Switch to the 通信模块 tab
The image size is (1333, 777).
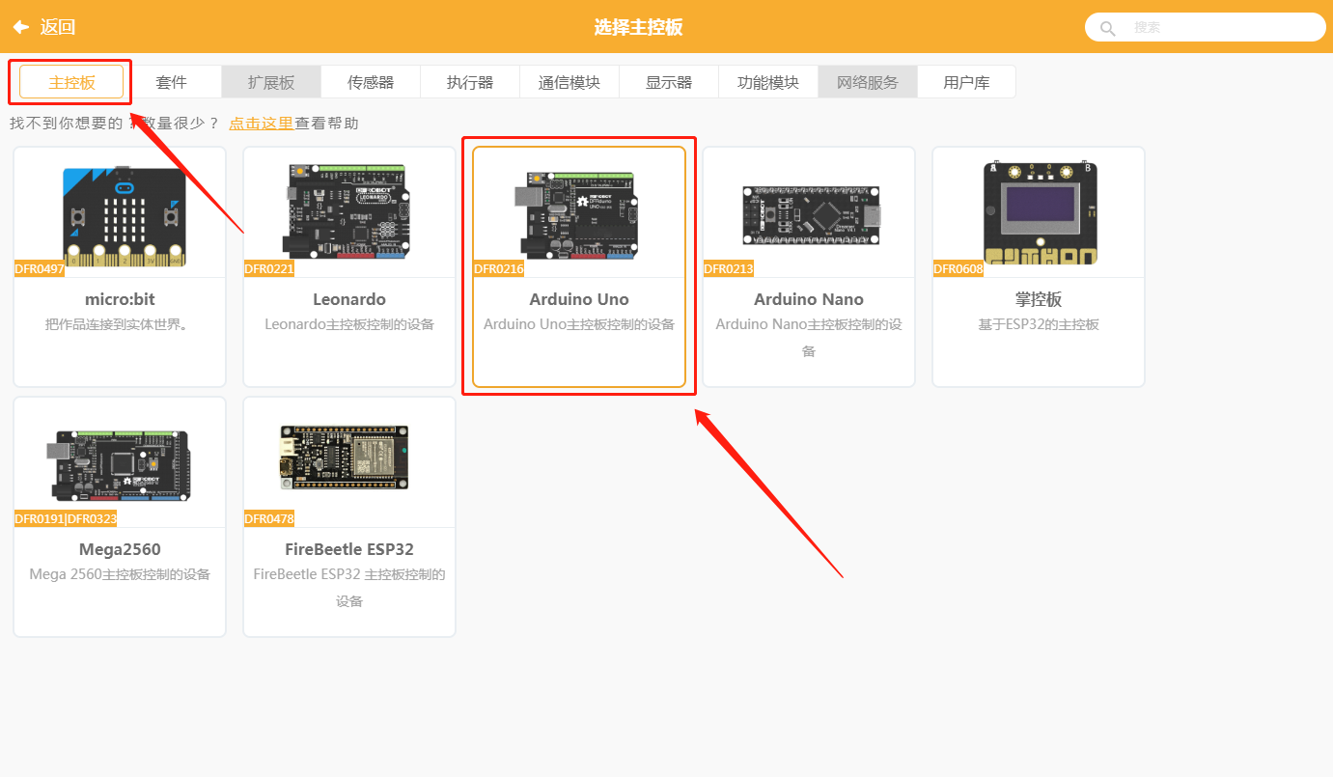[569, 82]
